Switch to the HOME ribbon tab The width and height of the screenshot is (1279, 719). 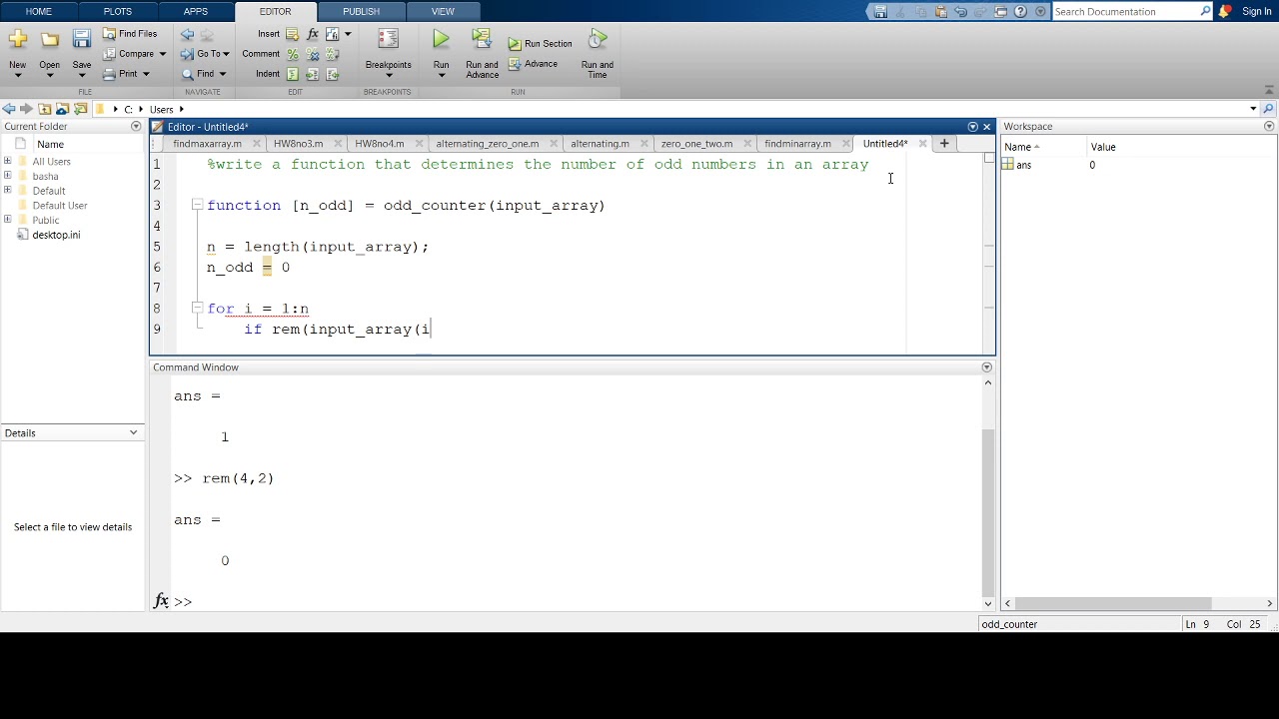[38, 11]
